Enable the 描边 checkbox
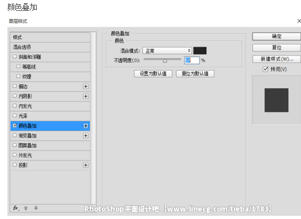Screen dimensions: 301x219 pos(14,86)
